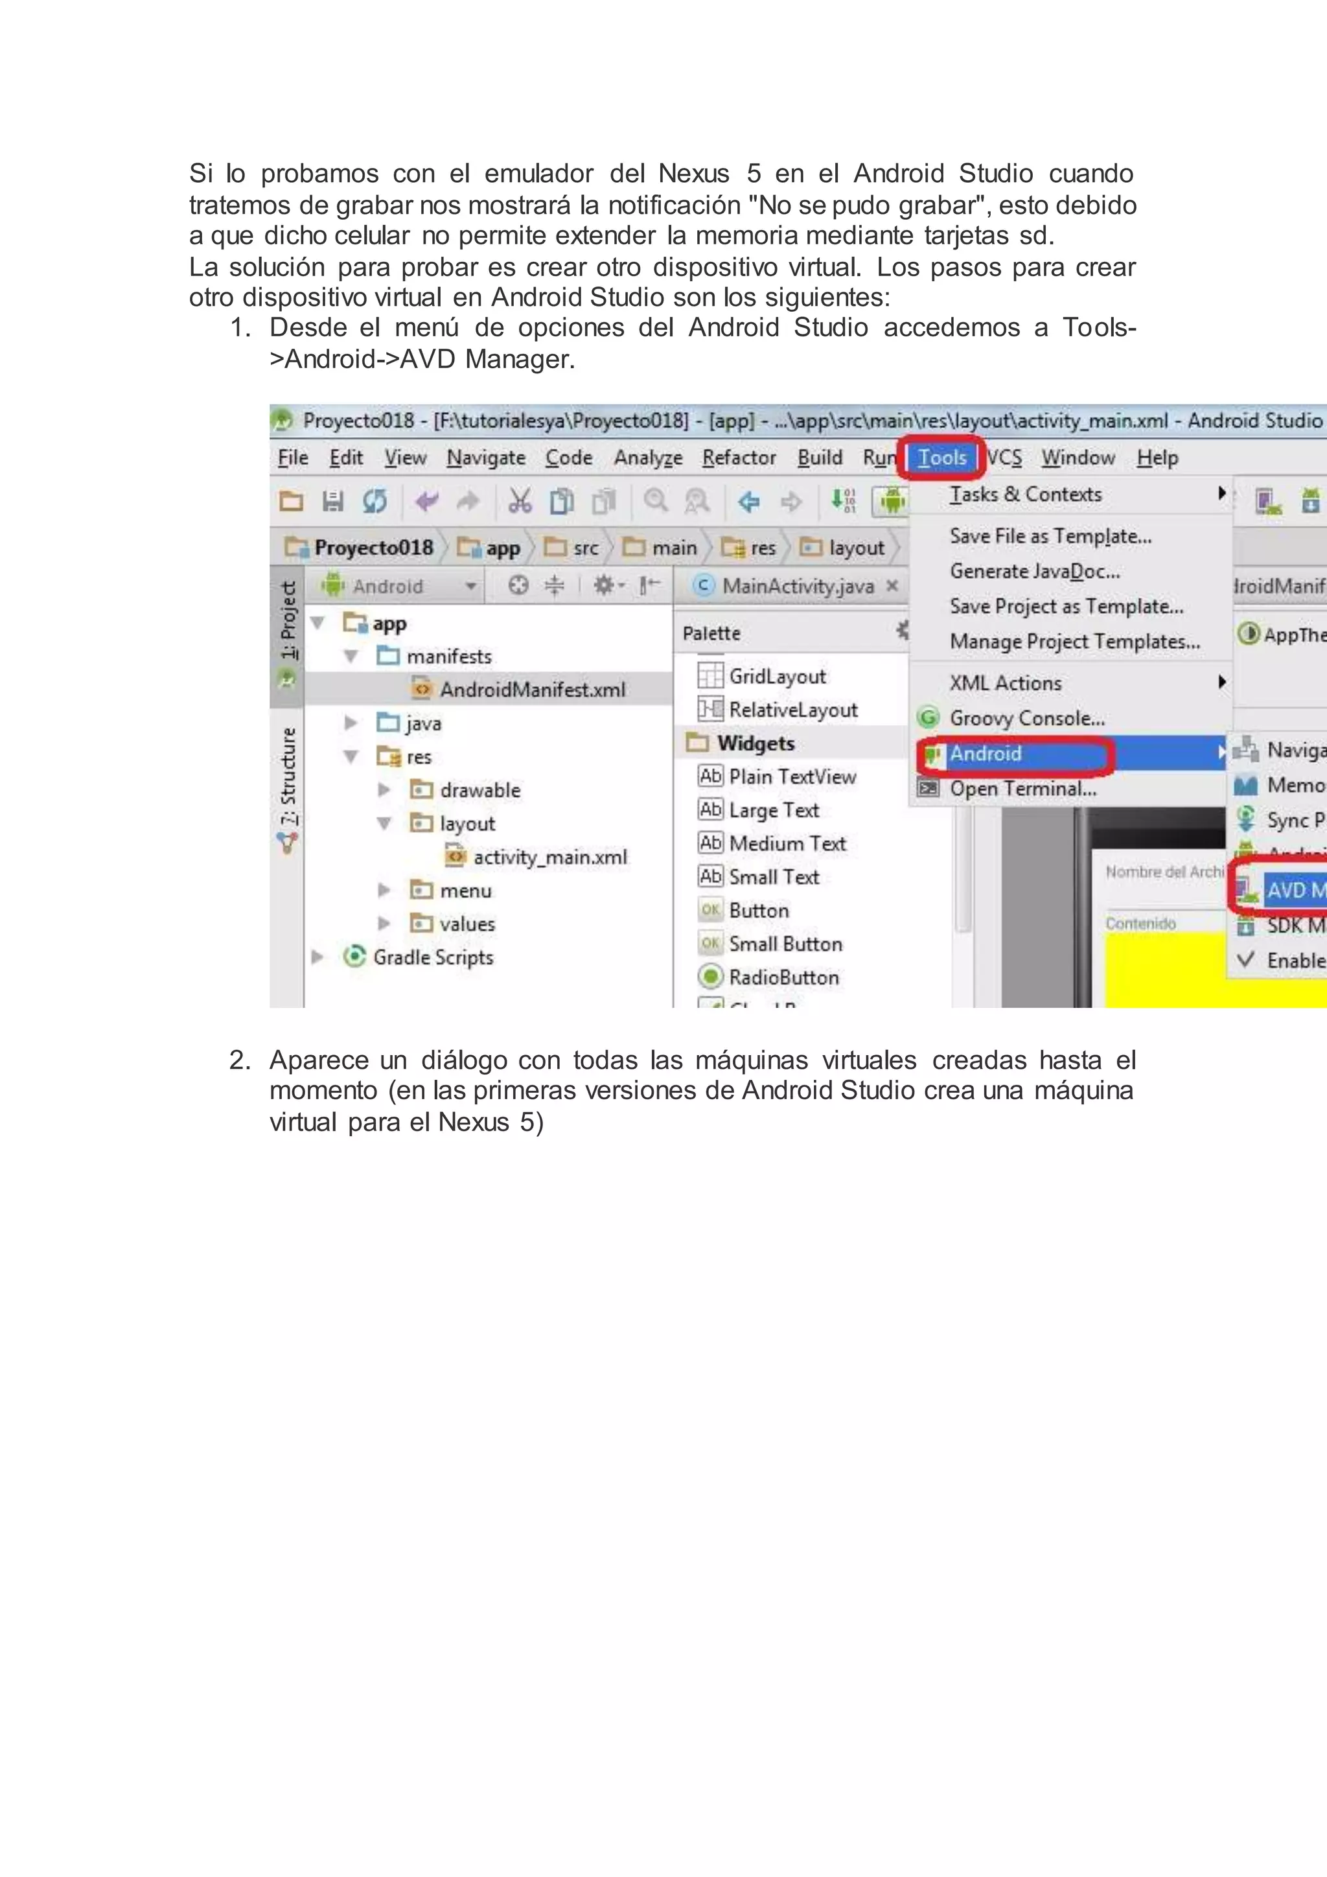
Task: Click the highlighted Tools menu
Action: [941, 457]
